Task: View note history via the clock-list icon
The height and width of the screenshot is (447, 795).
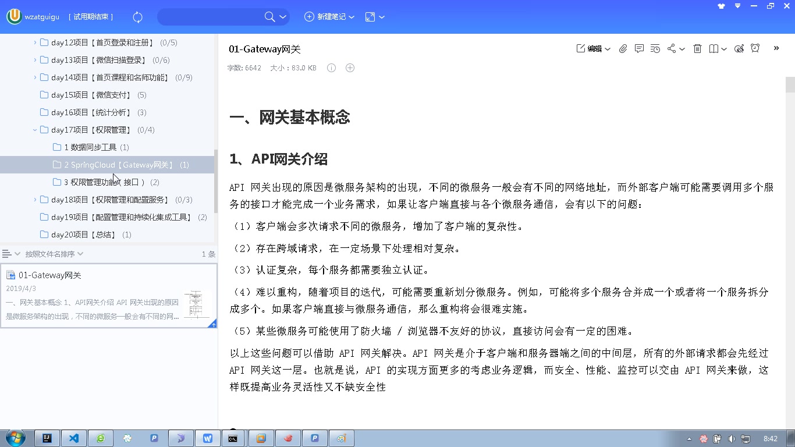Action: pos(655,49)
